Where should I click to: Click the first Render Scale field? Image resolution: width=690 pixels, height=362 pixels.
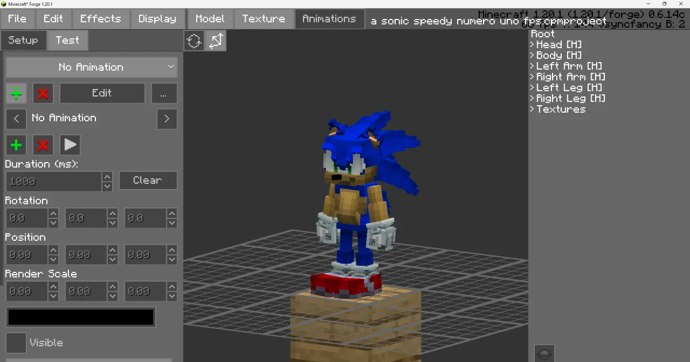pyautogui.click(x=26, y=292)
